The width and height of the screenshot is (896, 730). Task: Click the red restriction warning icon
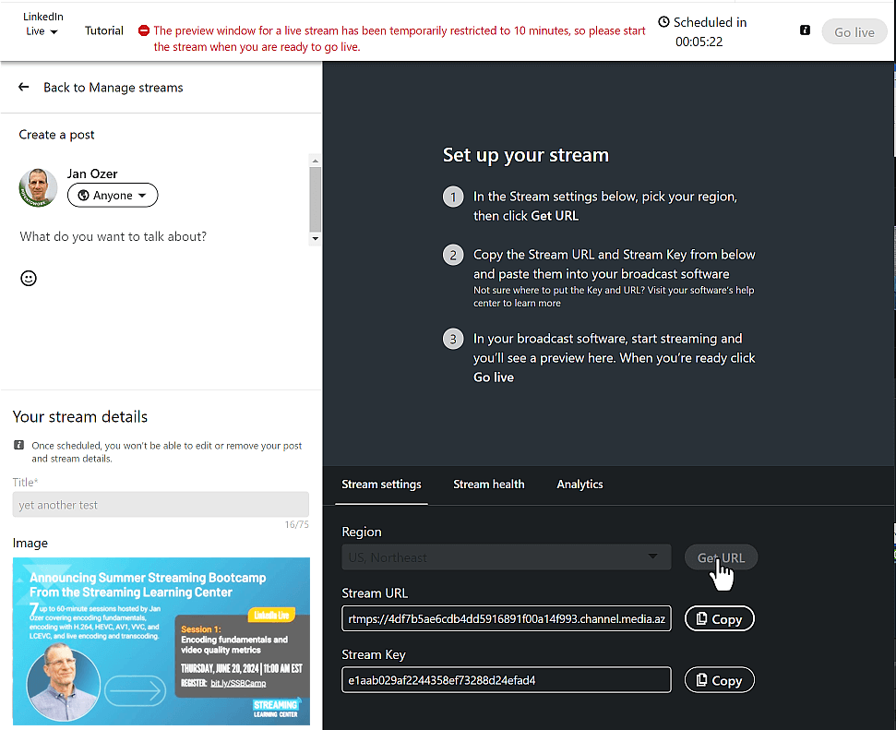(144, 30)
